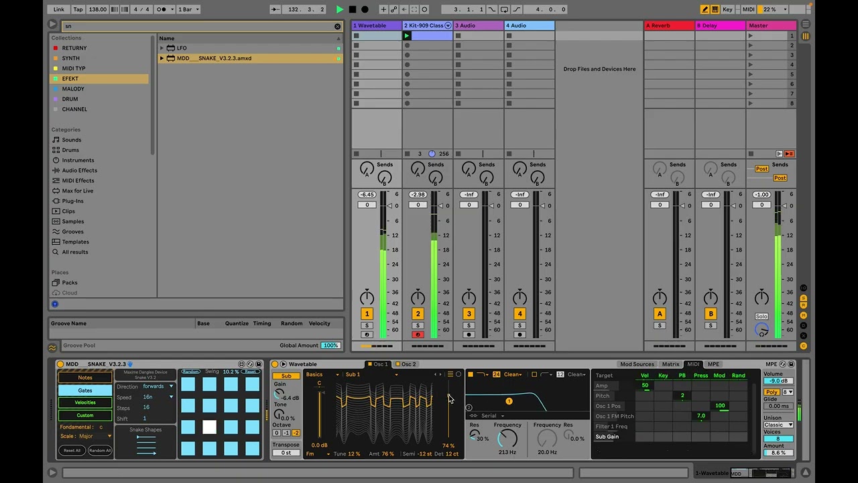This screenshot has width=858, height=483.
Task: Click the MDD SNAKE hot-swap preset icon
Action: coord(250,364)
